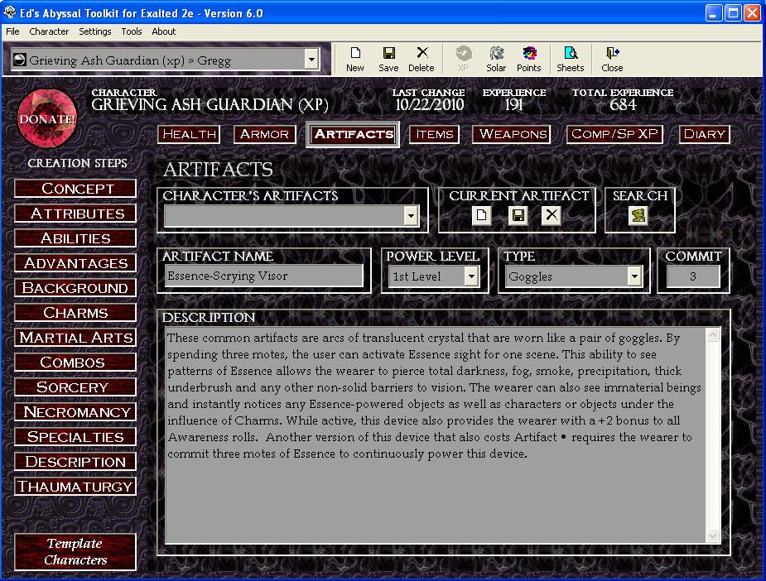Click the Total Experience value 684
Image resolution: width=766 pixels, height=581 pixels.
coord(623,104)
